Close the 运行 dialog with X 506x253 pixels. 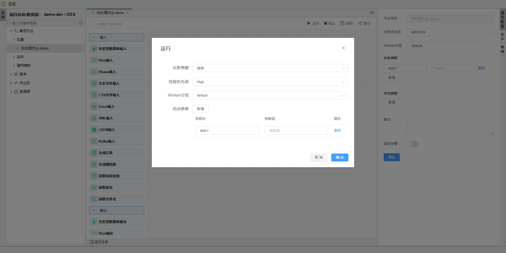[x=343, y=48]
